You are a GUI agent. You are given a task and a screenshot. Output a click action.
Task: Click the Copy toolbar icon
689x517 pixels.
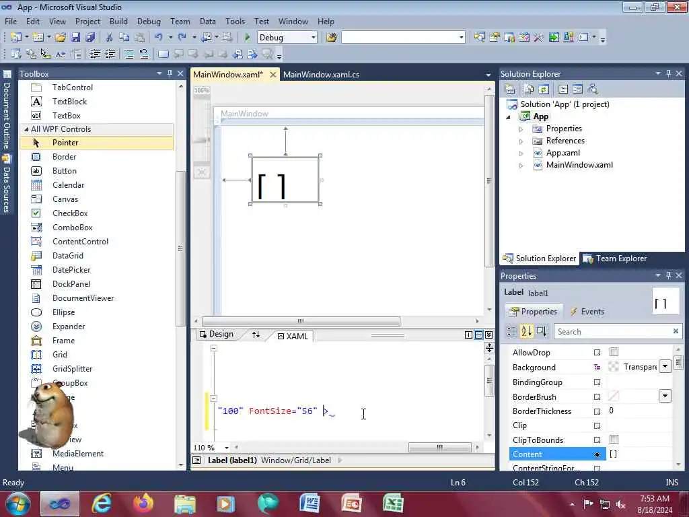coord(124,38)
